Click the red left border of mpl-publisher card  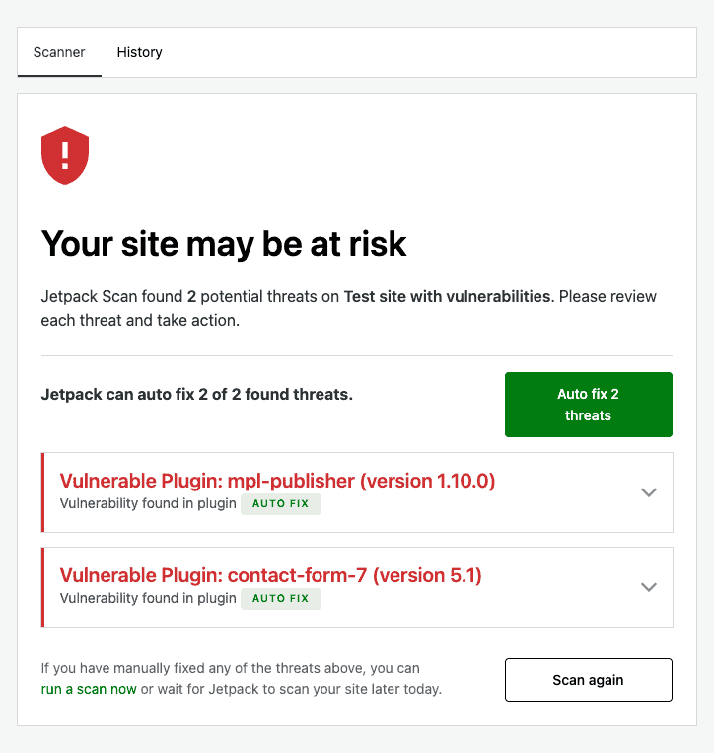[x=42, y=492]
